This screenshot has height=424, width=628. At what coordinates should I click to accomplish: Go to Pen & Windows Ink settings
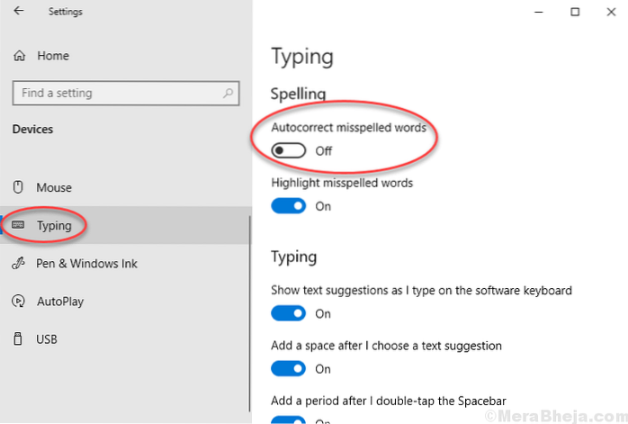tap(86, 264)
